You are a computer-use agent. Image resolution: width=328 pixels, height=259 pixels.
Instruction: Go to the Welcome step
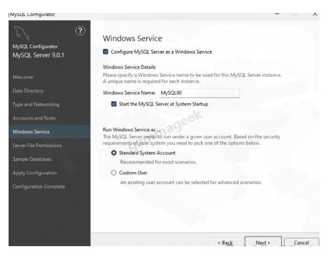[x=23, y=77]
